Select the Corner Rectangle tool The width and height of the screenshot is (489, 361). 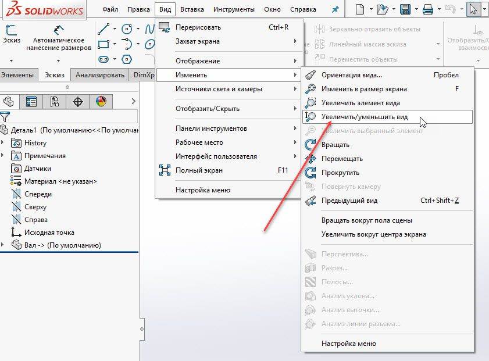(x=103, y=44)
